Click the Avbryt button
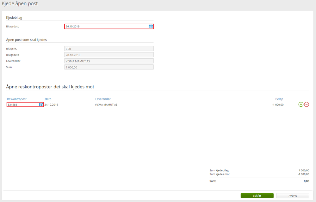 click(x=293, y=196)
